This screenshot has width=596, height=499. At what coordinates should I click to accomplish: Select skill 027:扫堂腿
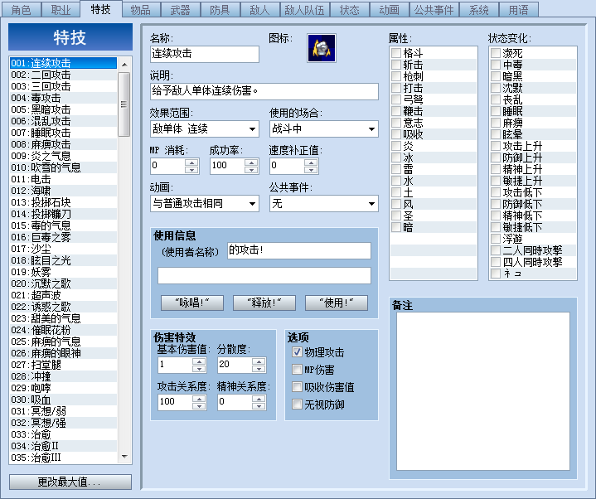coord(64,365)
